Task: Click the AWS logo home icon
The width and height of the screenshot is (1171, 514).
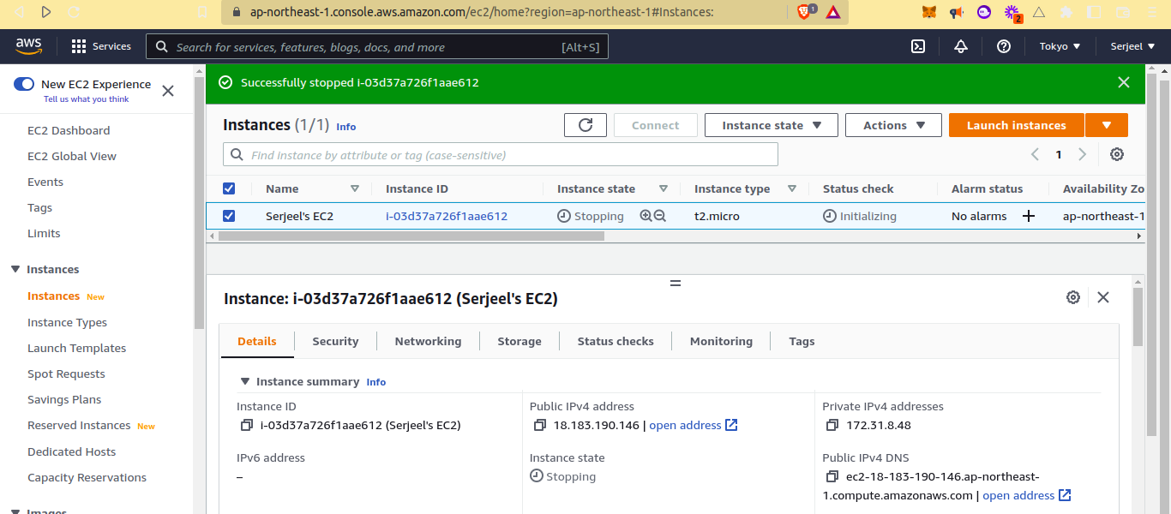Action: pyautogui.click(x=28, y=46)
